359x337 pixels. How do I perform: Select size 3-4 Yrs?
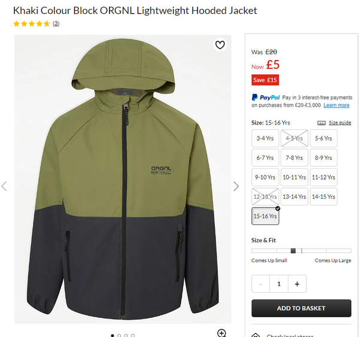tap(265, 138)
